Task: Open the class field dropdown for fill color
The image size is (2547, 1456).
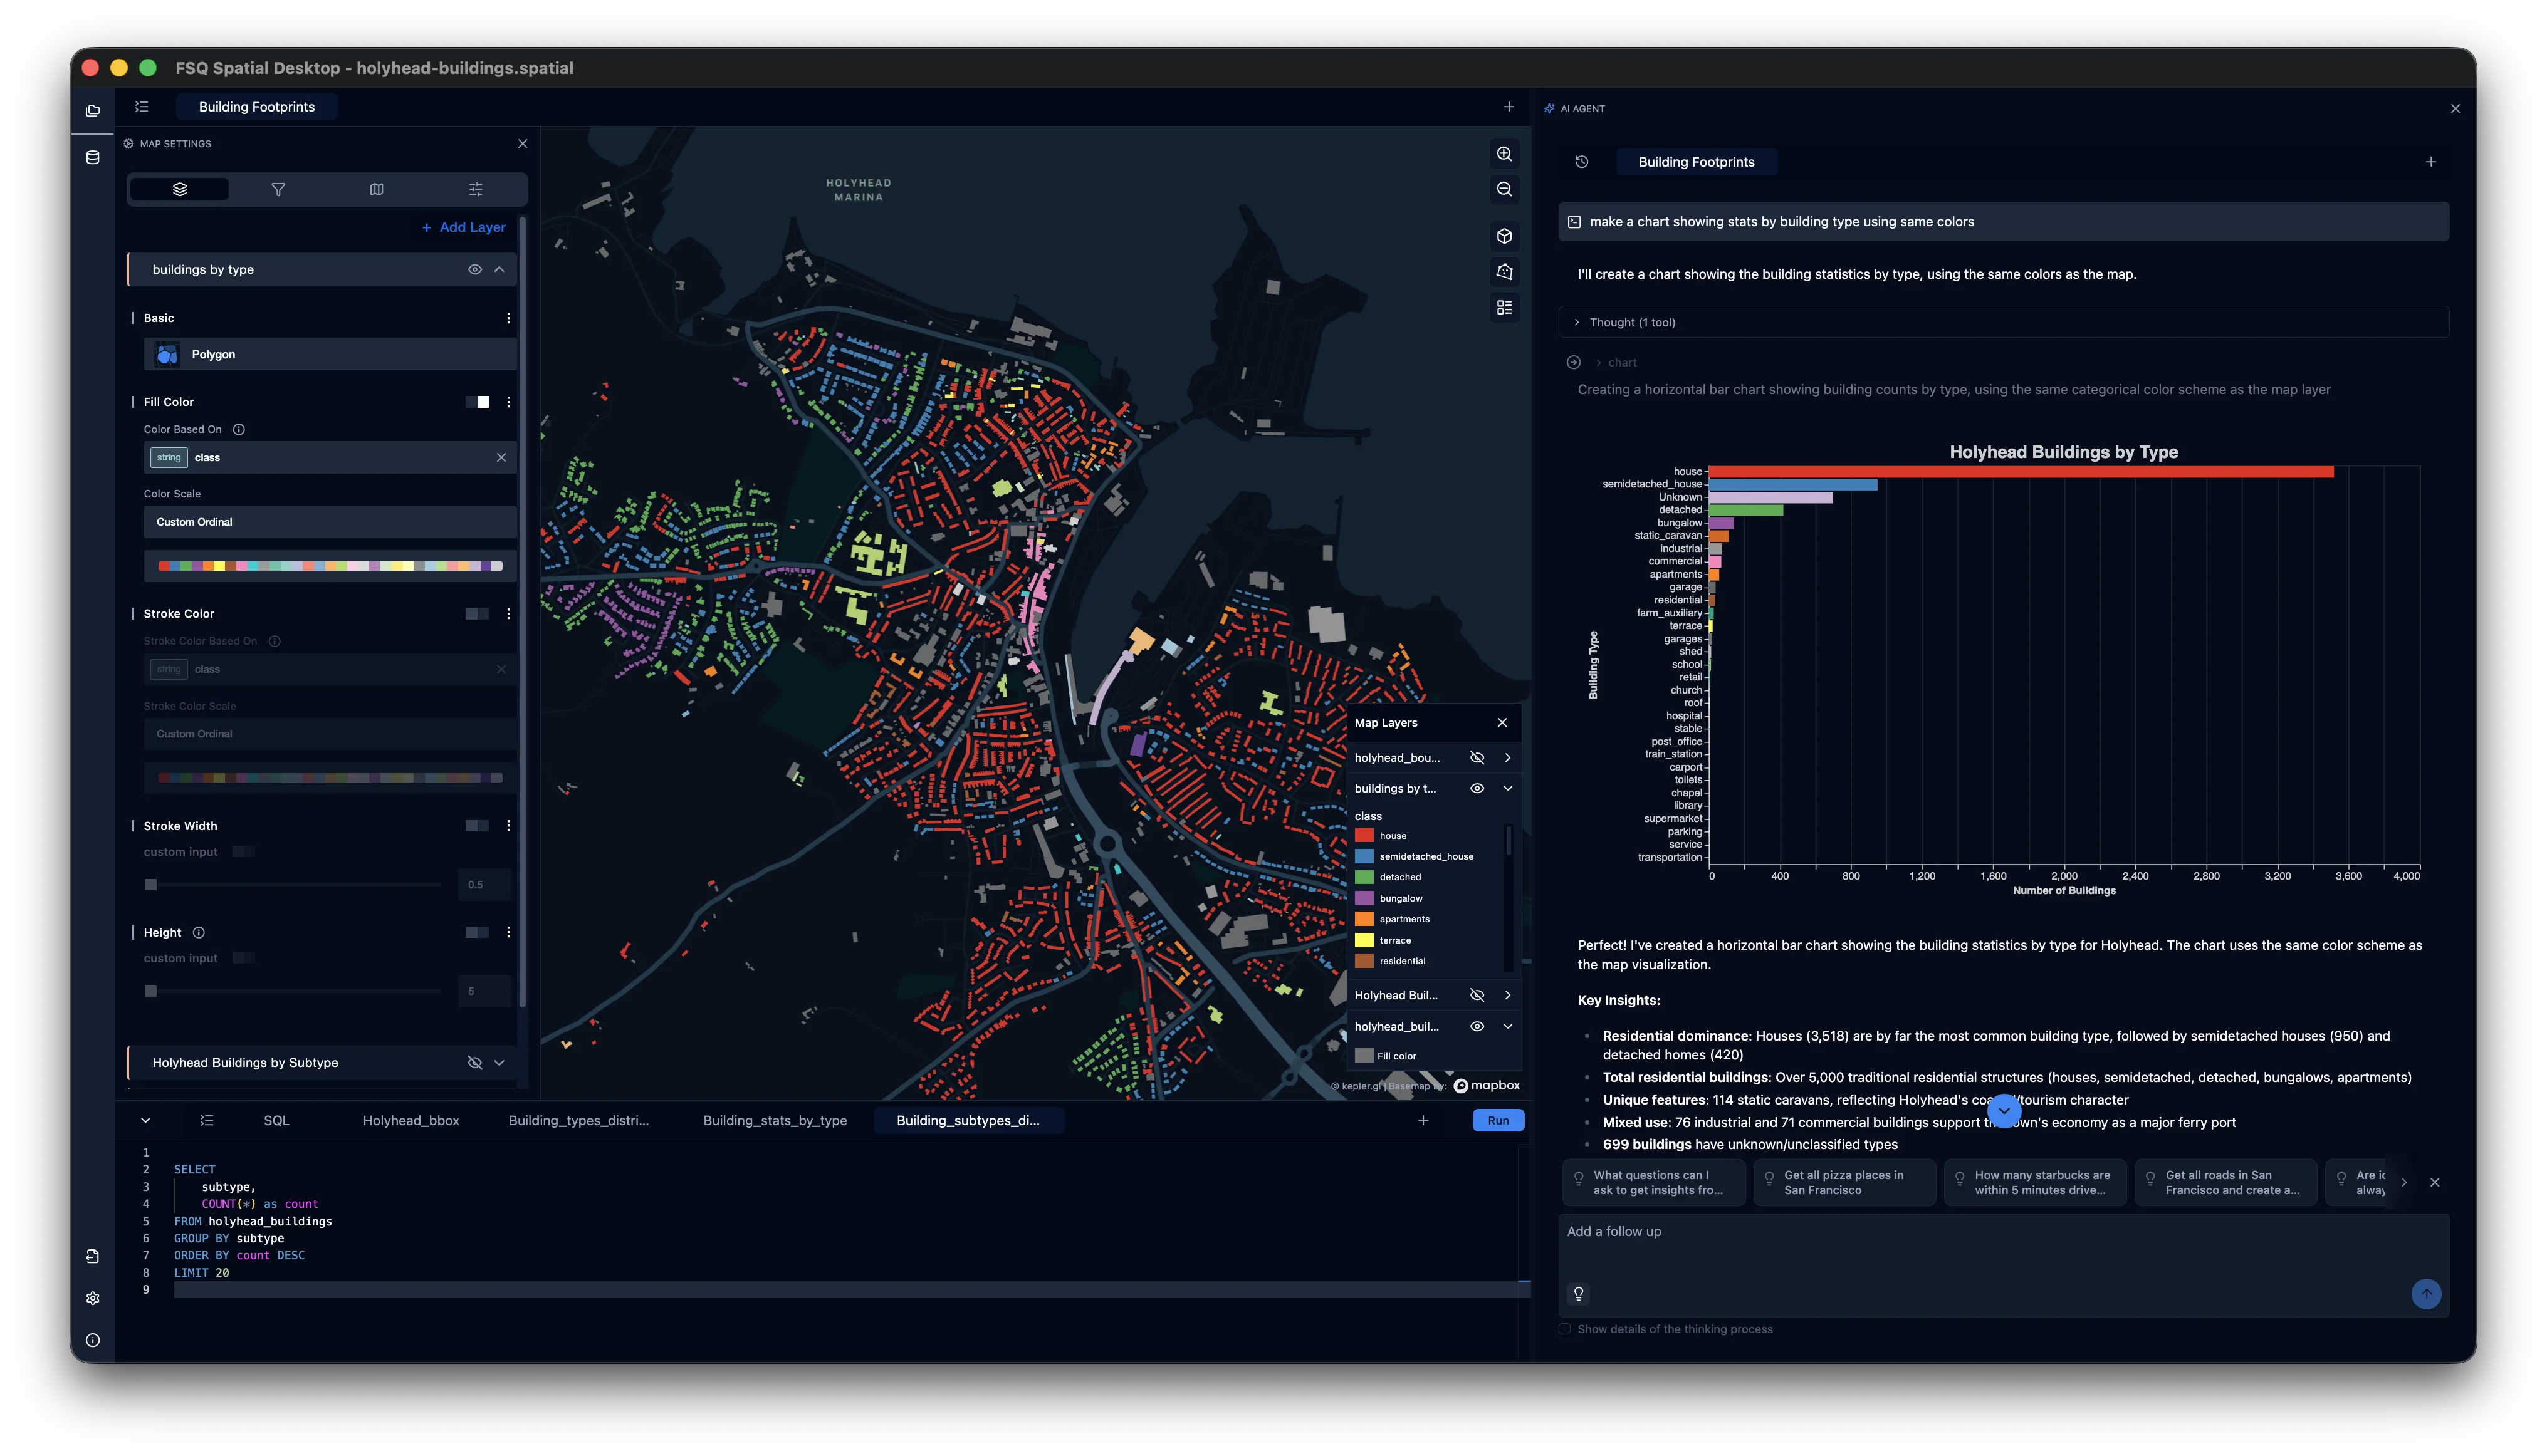Action: 330,458
